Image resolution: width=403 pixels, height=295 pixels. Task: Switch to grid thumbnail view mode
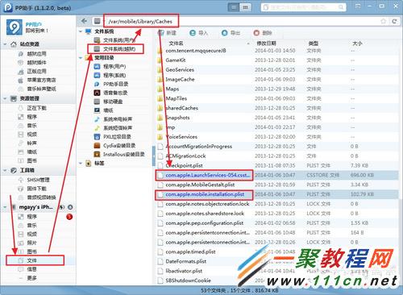(x=245, y=7)
